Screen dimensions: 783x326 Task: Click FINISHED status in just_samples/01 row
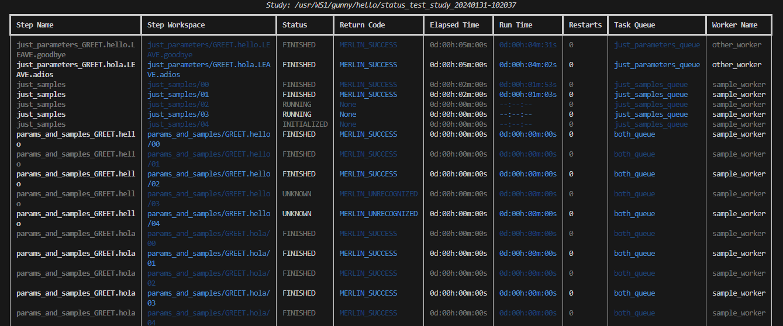point(299,95)
